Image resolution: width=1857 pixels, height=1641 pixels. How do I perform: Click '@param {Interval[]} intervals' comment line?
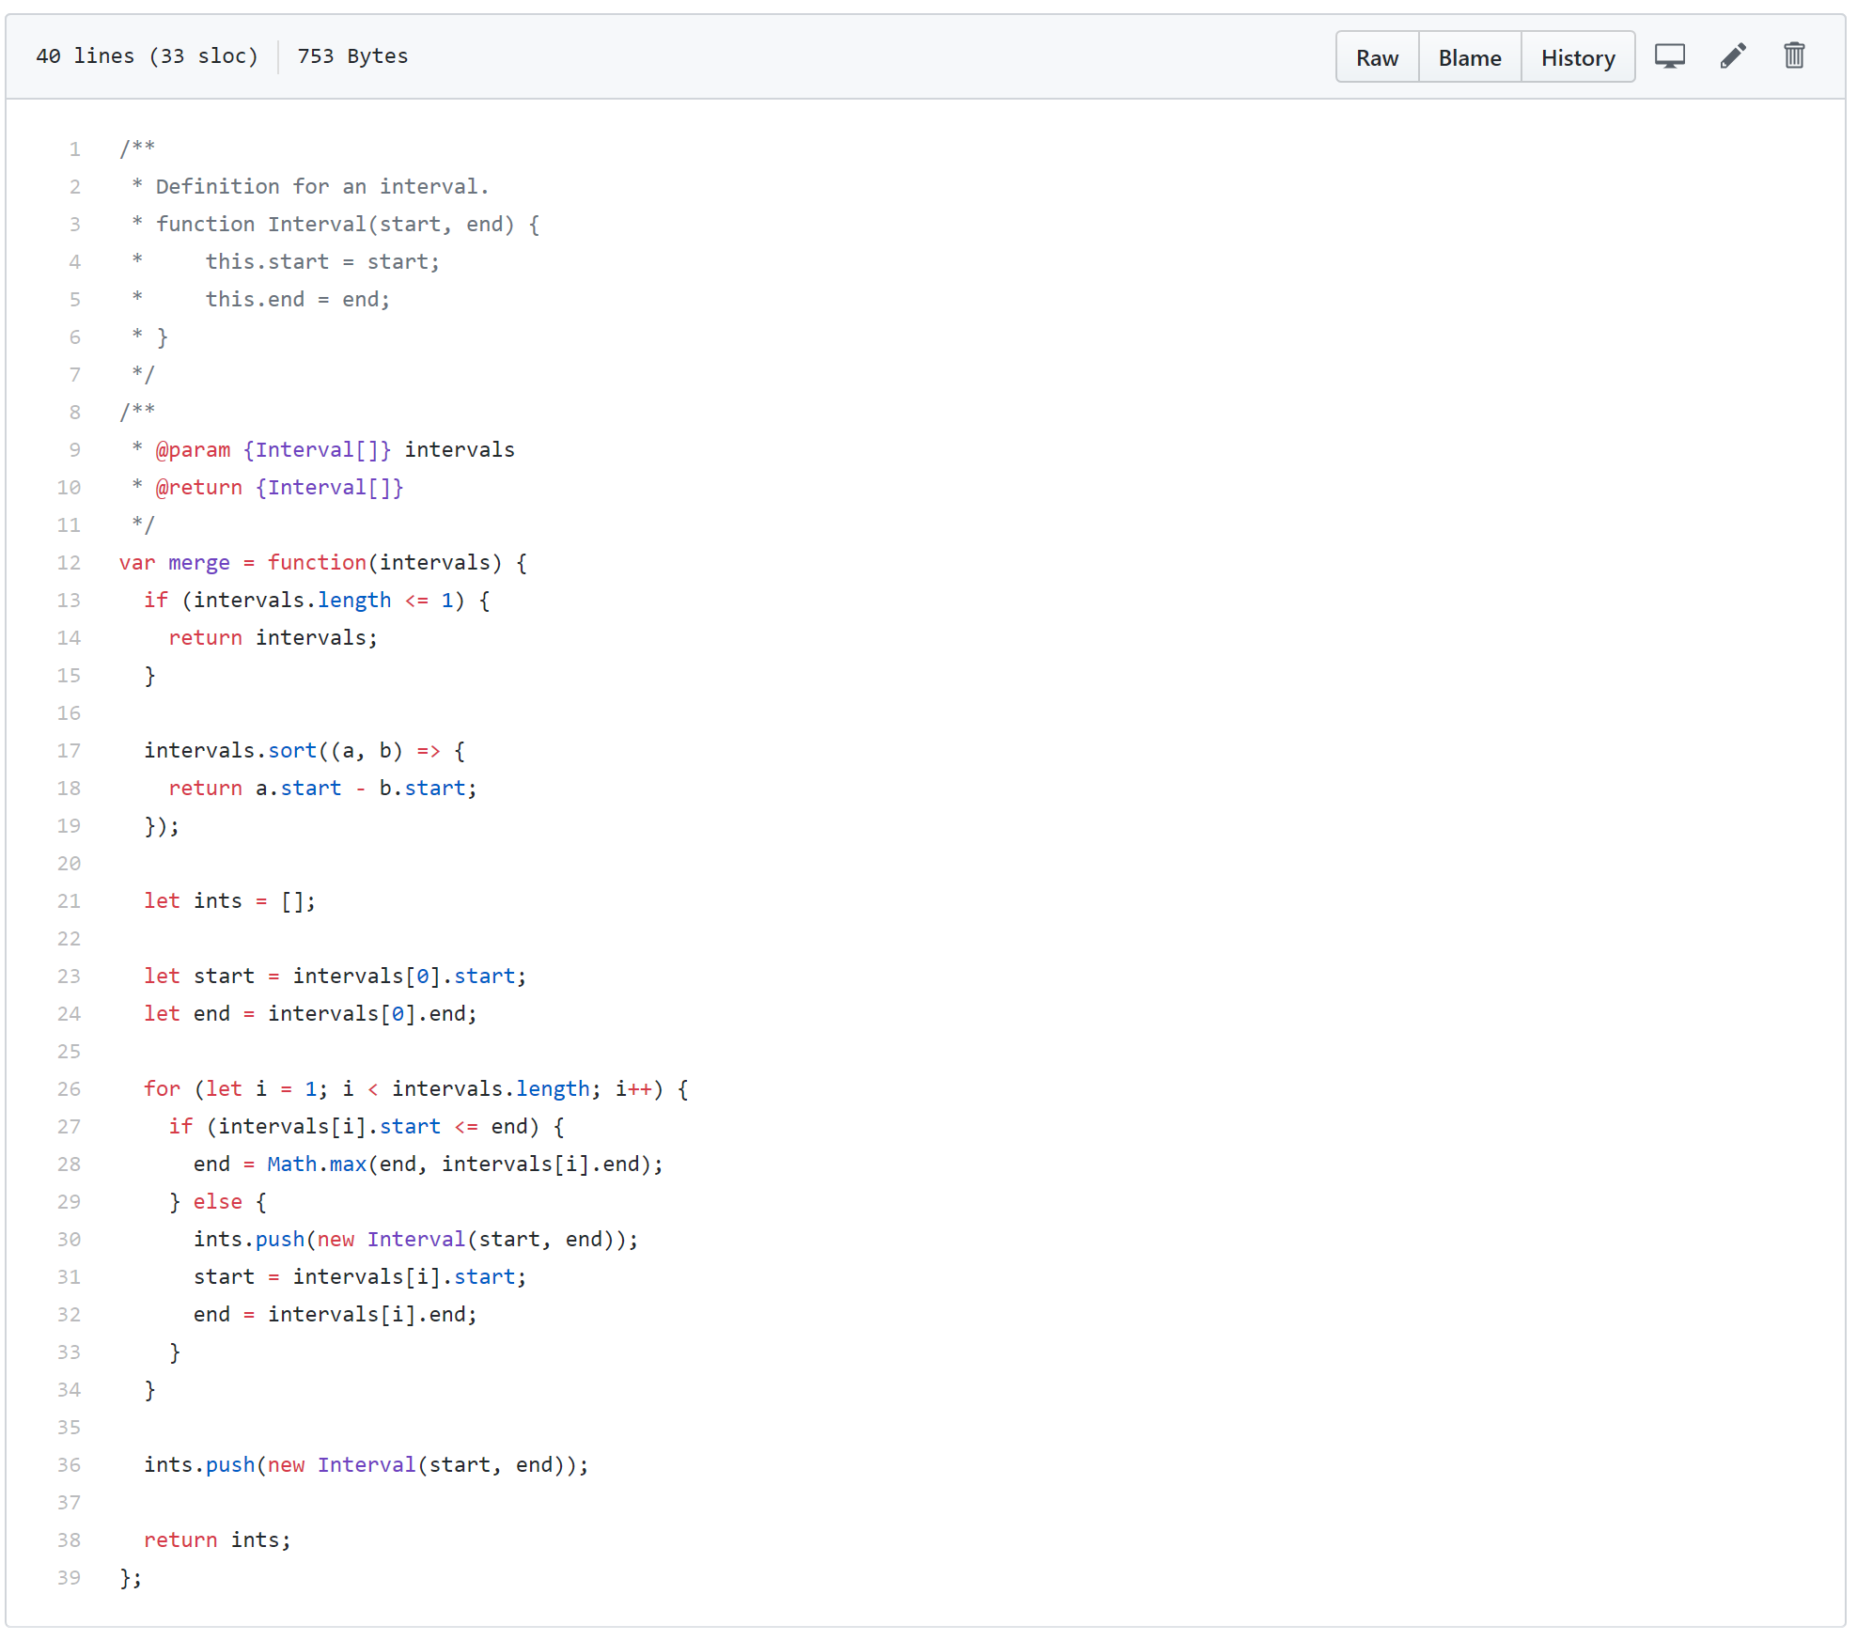[x=322, y=449]
